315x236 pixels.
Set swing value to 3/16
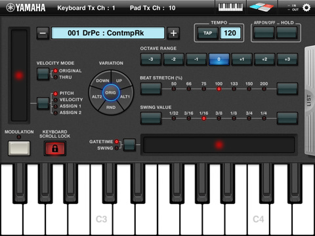pyautogui.click(x=189, y=118)
